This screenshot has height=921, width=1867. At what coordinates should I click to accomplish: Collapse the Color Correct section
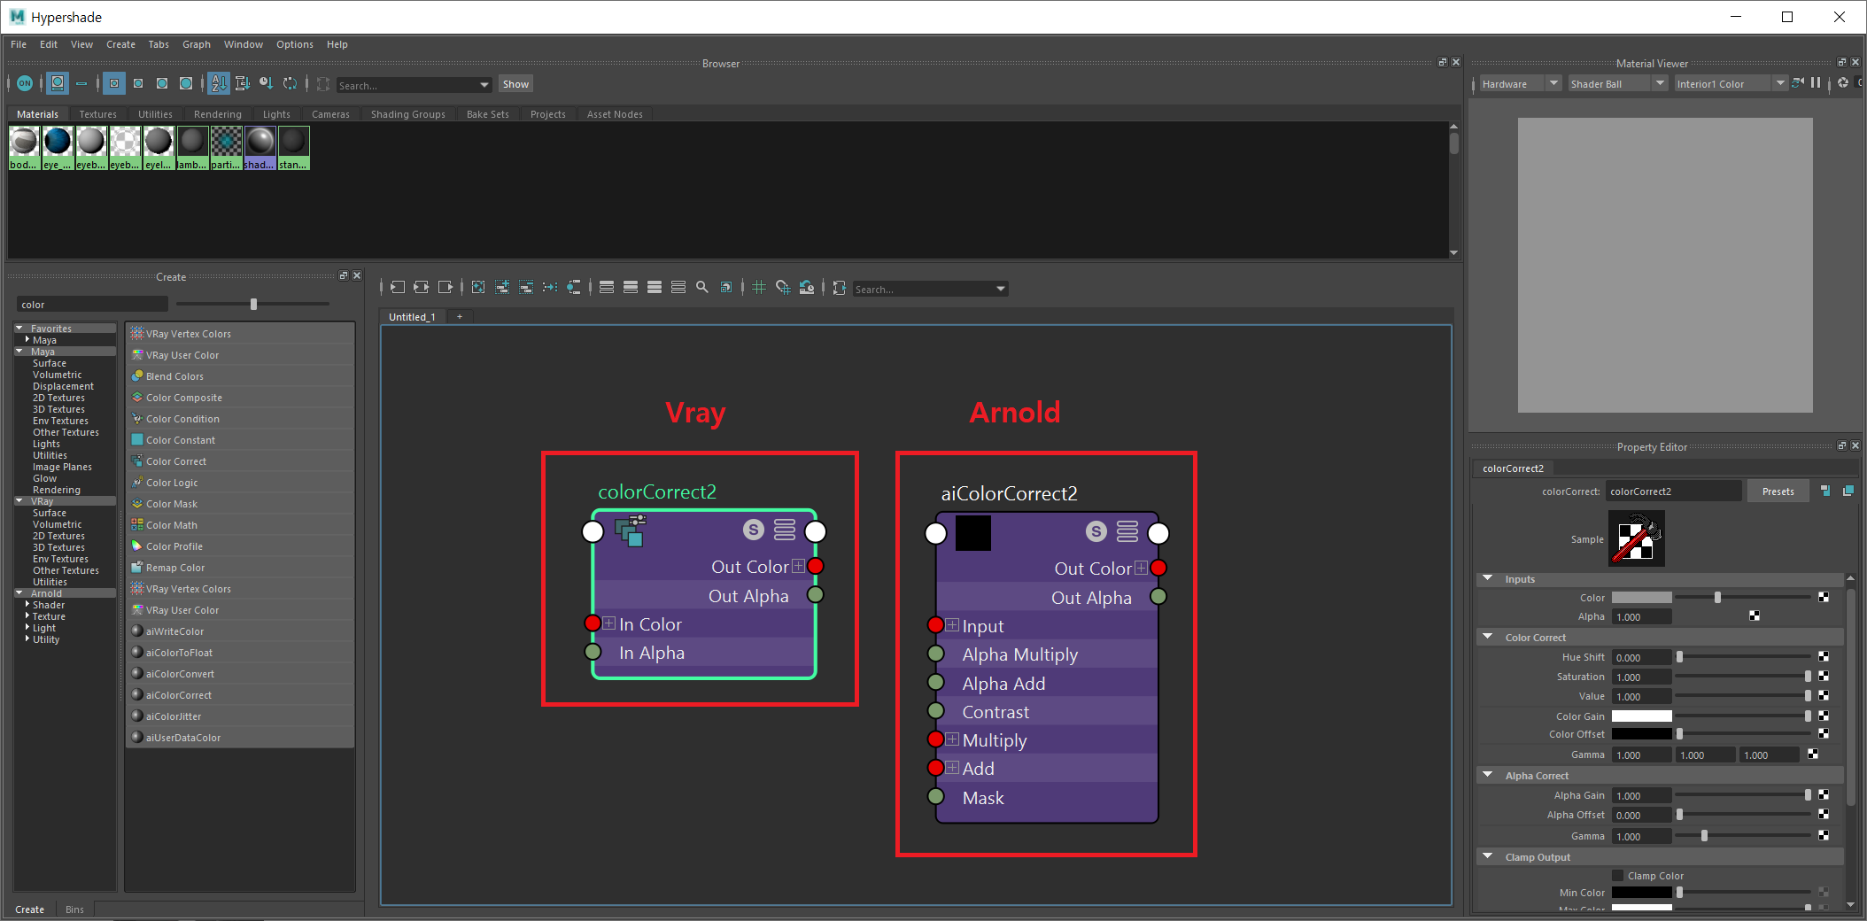click(1488, 637)
